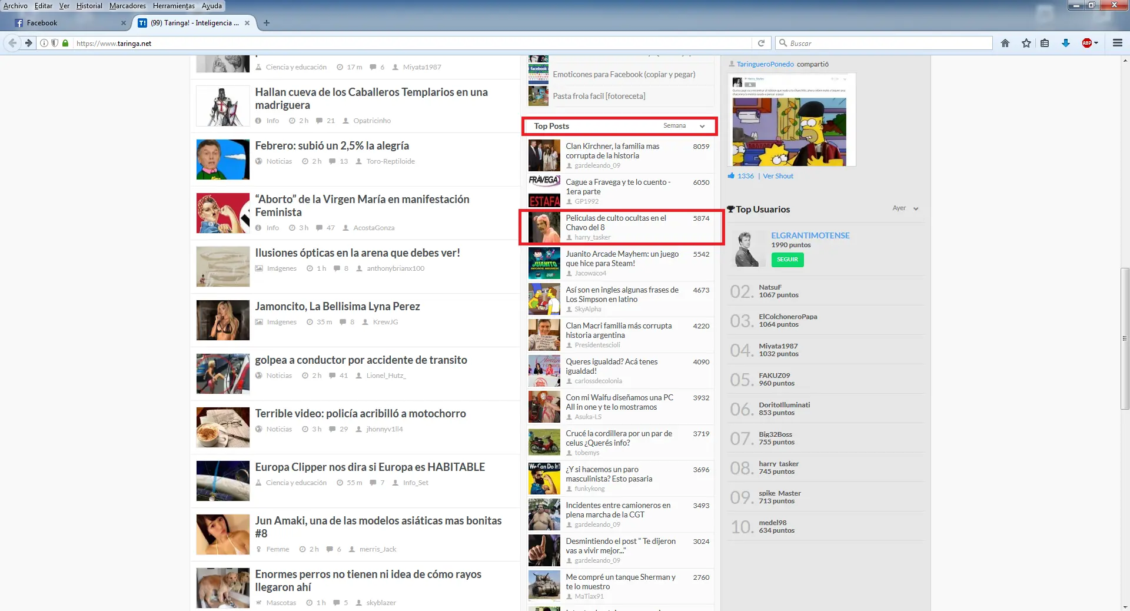
Task: Open 'Pasta frola facil [fotoreceta]' post
Action: coord(599,96)
